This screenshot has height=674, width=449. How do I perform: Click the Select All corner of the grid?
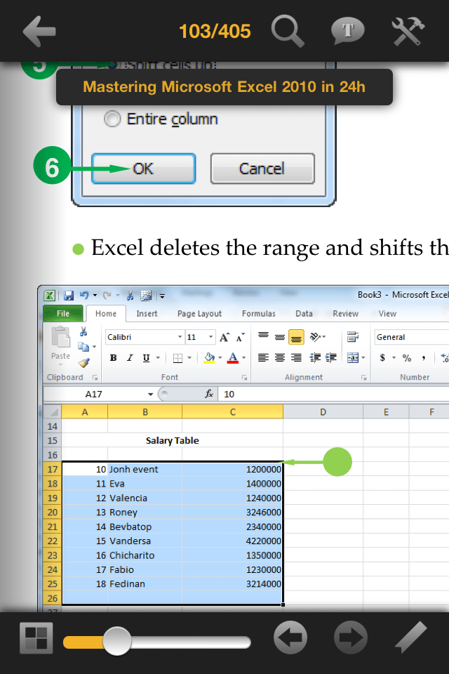coord(53,412)
